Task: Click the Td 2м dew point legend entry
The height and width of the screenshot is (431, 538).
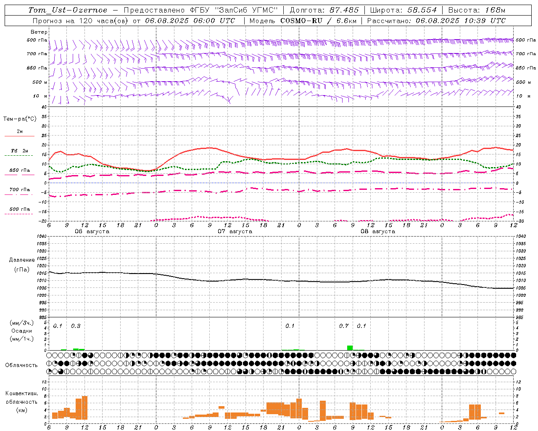Action: tap(20, 151)
